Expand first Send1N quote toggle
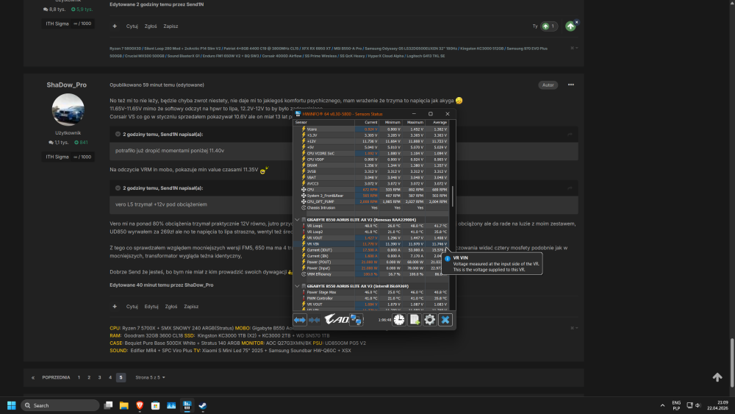This screenshot has width=735, height=414. [118, 134]
